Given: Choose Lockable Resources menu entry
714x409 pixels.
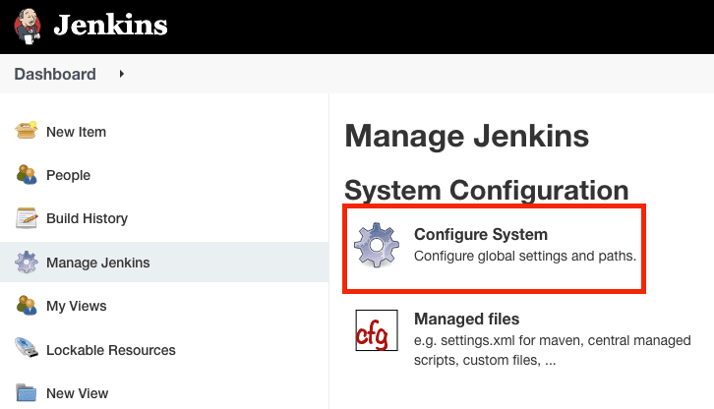Looking at the screenshot, I should pyautogui.click(x=111, y=350).
